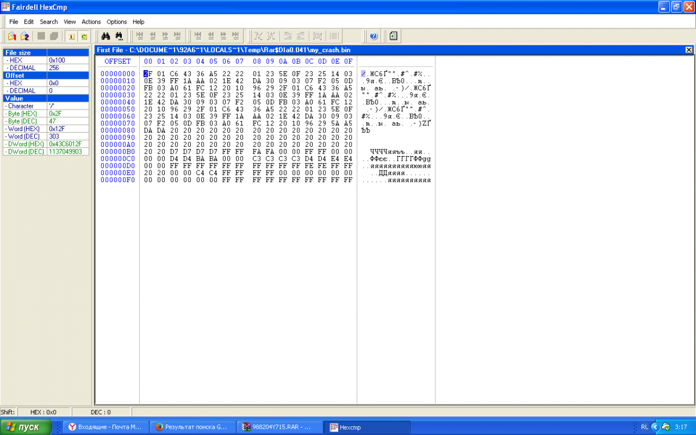Image resolution: width=696 pixels, height=435 pixels.
Task: Select the File size header in info panel
Action: (x=46, y=52)
